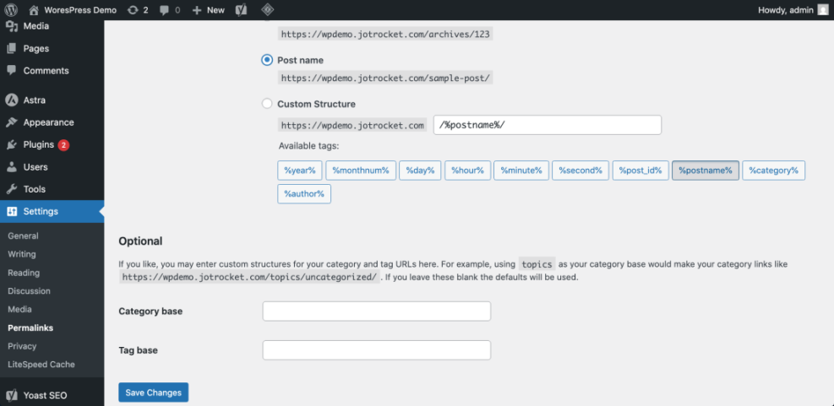Insert the %category% tag

[x=773, y=171]
